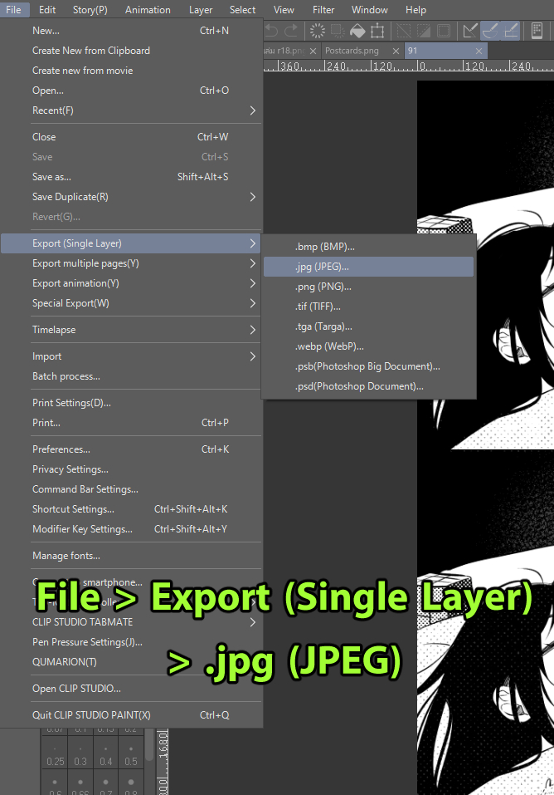The width and height of the screenshot is (554, 795).
Task: Pick the 0.5 brush size preset
Action: pyautogui.click(x=131, y=762)
